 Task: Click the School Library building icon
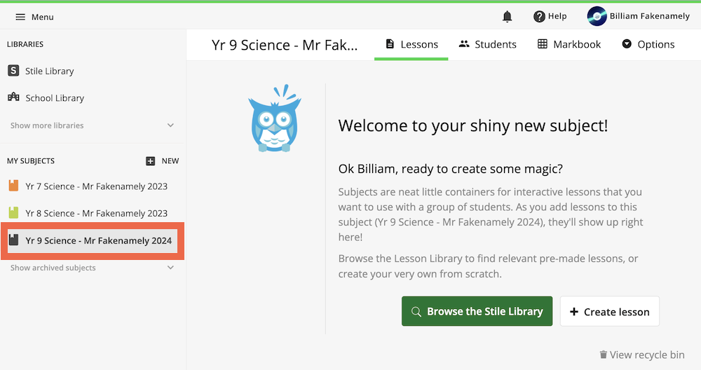[x=13, y=97]
